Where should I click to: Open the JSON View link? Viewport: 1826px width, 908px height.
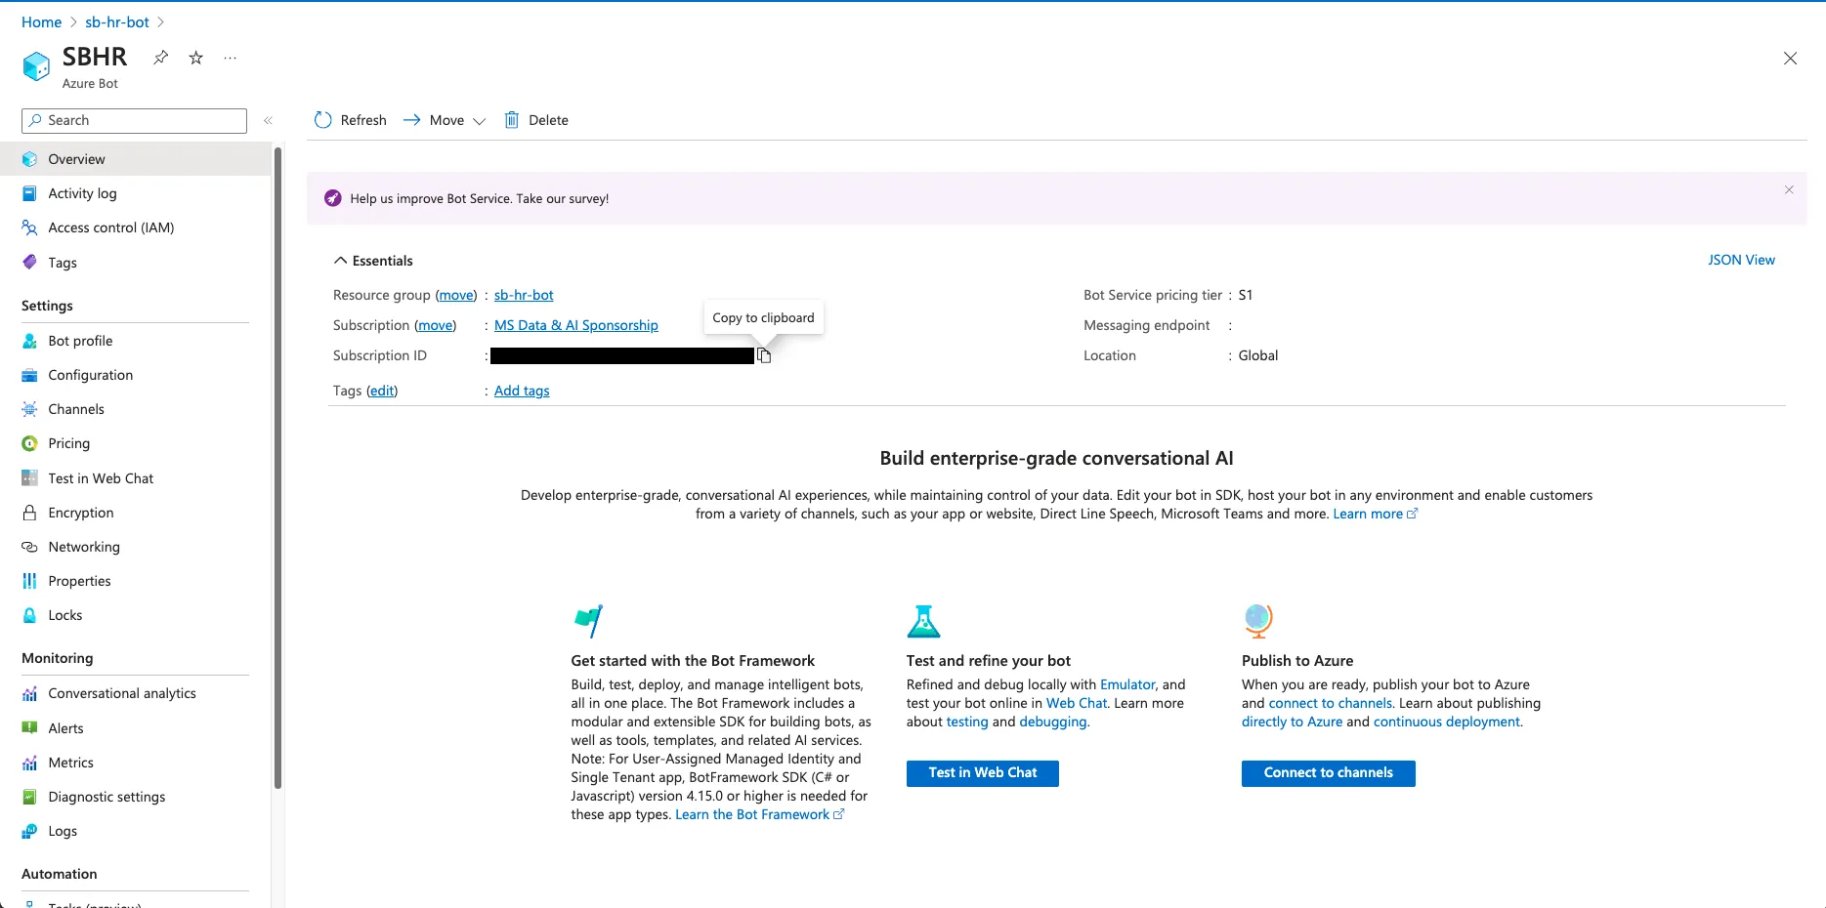pos(1741,260)
